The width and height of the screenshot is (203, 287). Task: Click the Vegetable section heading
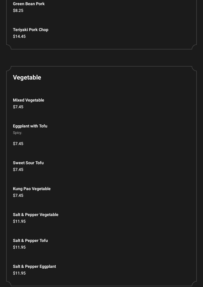[27, 77]
